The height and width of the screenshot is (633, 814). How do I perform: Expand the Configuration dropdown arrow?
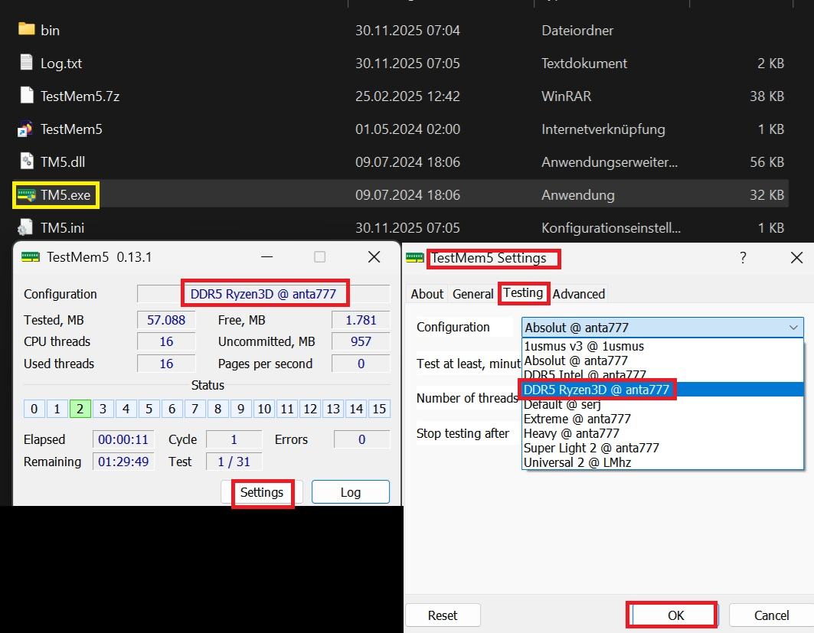click(793, 328)
